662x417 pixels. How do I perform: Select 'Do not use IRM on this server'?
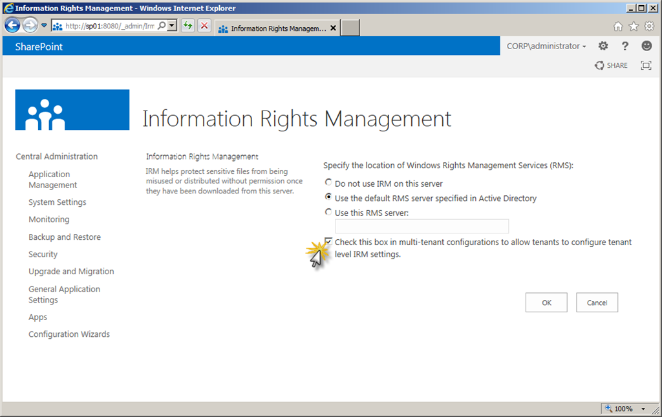coord(328,182)
